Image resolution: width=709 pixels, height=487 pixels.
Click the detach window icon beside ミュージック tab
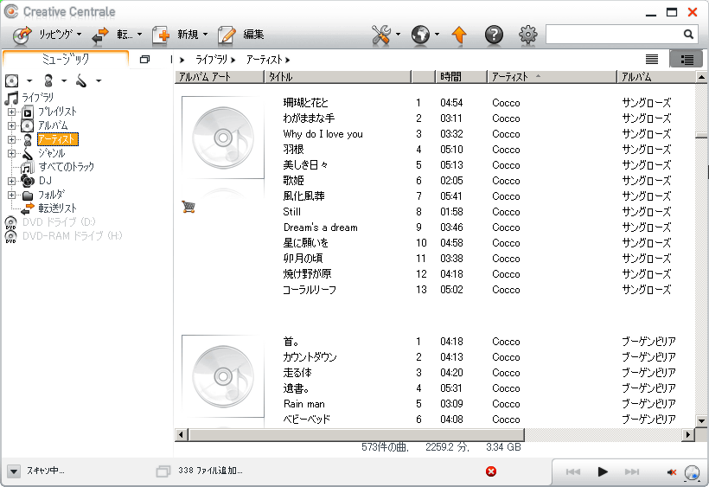point(144,59)
